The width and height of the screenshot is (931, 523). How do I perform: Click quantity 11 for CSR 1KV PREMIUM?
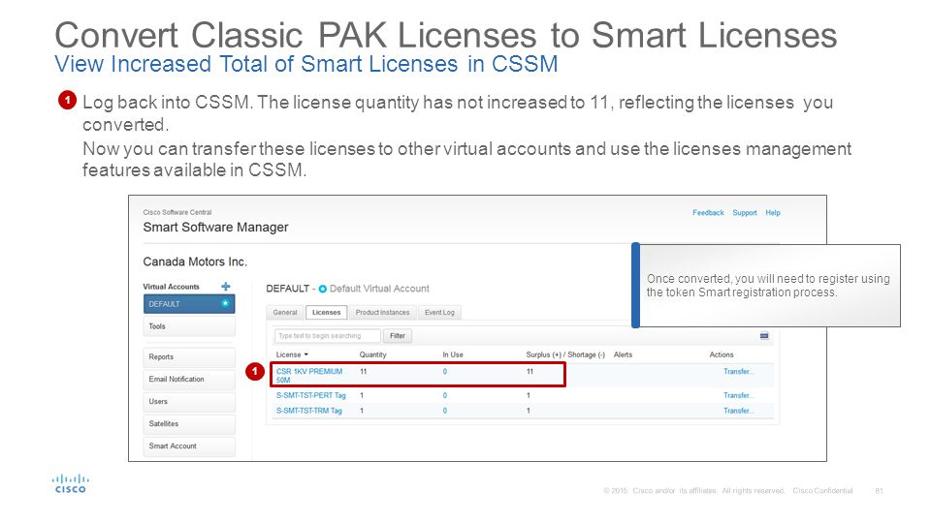pos(364,372)
